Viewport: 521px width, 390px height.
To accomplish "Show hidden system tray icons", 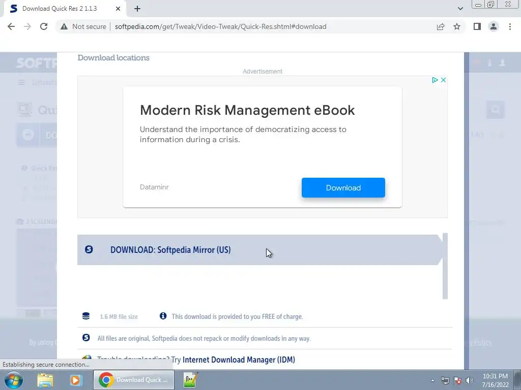I will (432, 380).
